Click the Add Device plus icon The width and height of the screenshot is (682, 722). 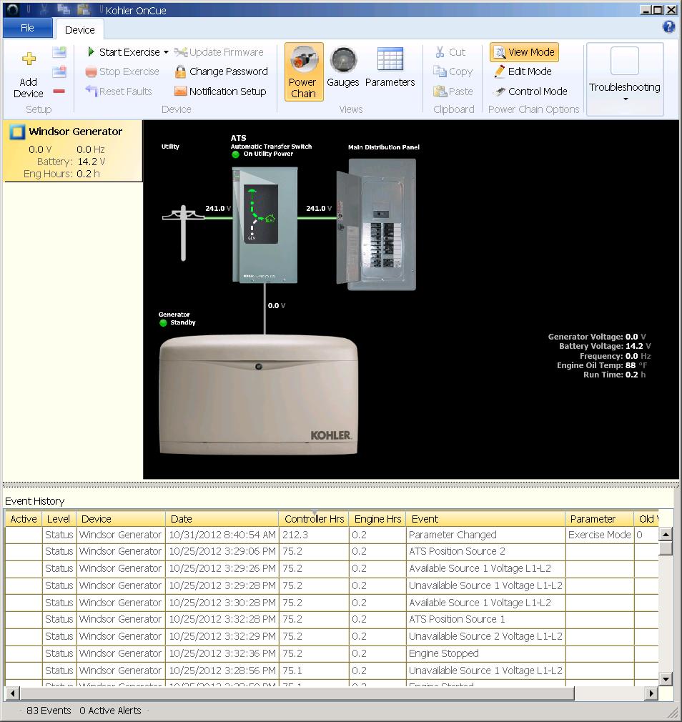pos(29,59)
